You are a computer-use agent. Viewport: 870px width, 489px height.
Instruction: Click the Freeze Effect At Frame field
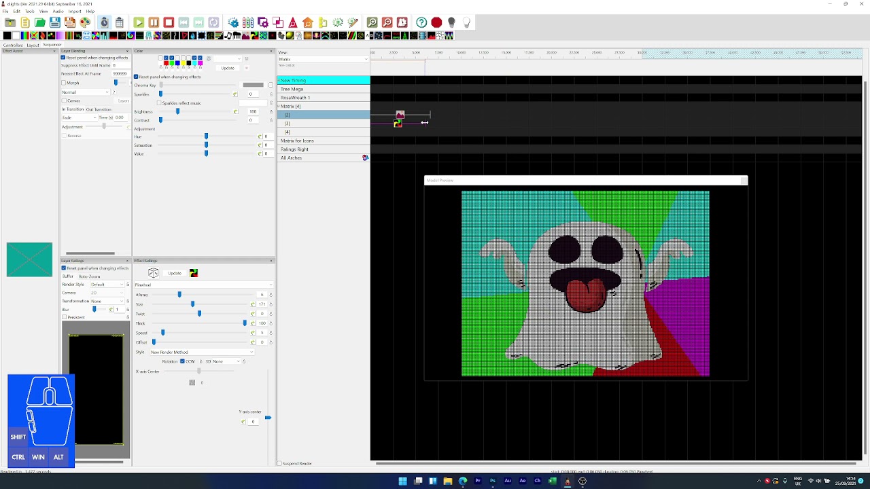click(x=120, y=73)
